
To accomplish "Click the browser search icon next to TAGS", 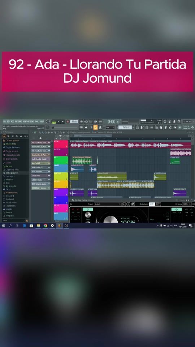I will (x=27, y=220).
